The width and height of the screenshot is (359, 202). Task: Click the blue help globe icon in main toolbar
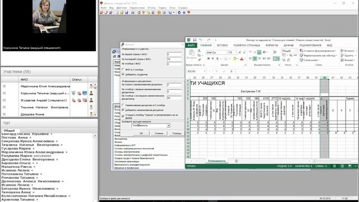pos(184,12)
